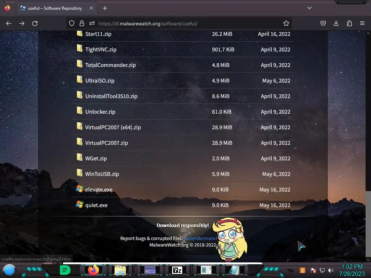Open the network tray icon
371x278 pixels.
pos(322,270)
